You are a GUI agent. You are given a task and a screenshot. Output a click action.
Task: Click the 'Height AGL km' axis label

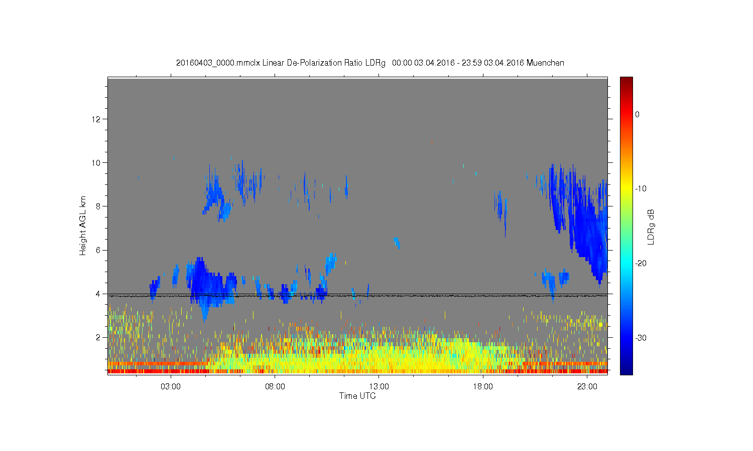83,225
